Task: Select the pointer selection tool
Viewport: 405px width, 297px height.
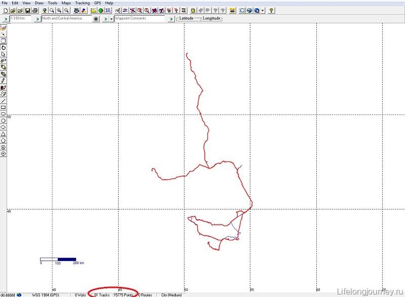Action: (x=3, y=54)
